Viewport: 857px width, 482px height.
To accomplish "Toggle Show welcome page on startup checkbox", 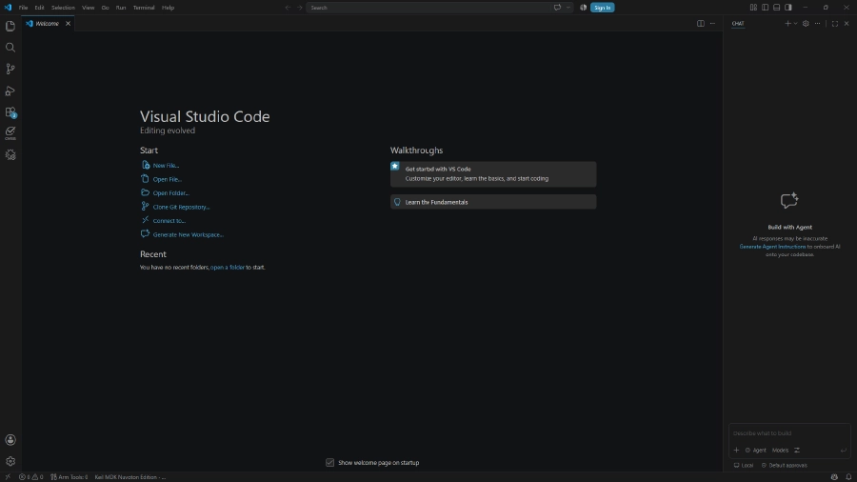I will [x=329, y=462].
